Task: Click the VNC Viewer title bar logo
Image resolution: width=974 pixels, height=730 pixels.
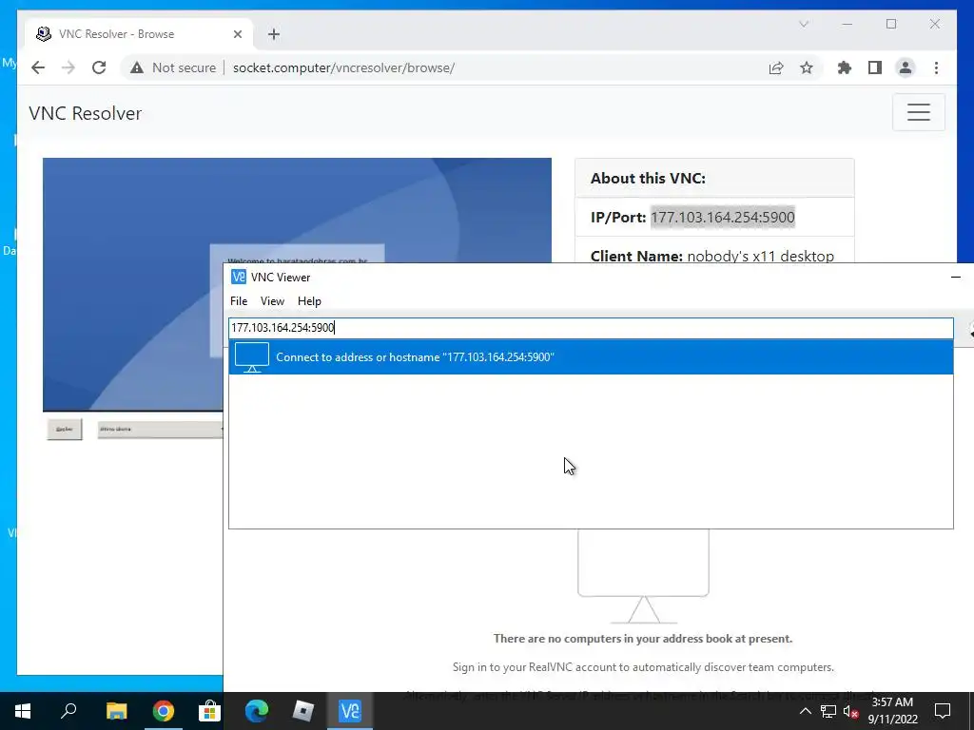Action: coord(239,277)
